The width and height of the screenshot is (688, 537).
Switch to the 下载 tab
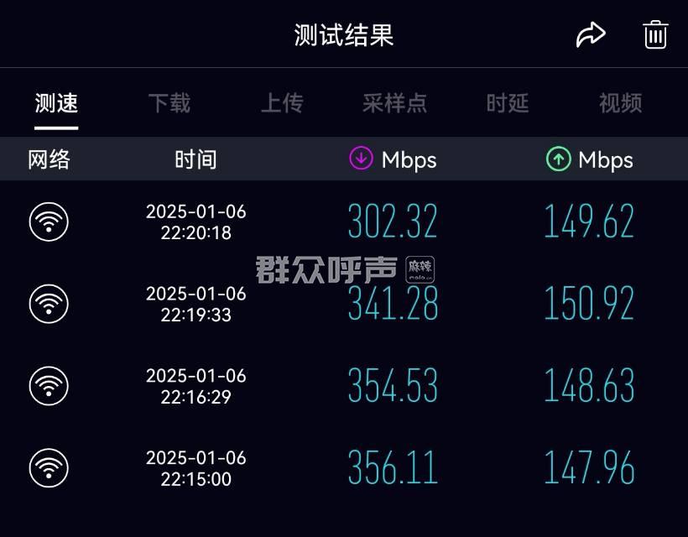(x=169, y=103)
